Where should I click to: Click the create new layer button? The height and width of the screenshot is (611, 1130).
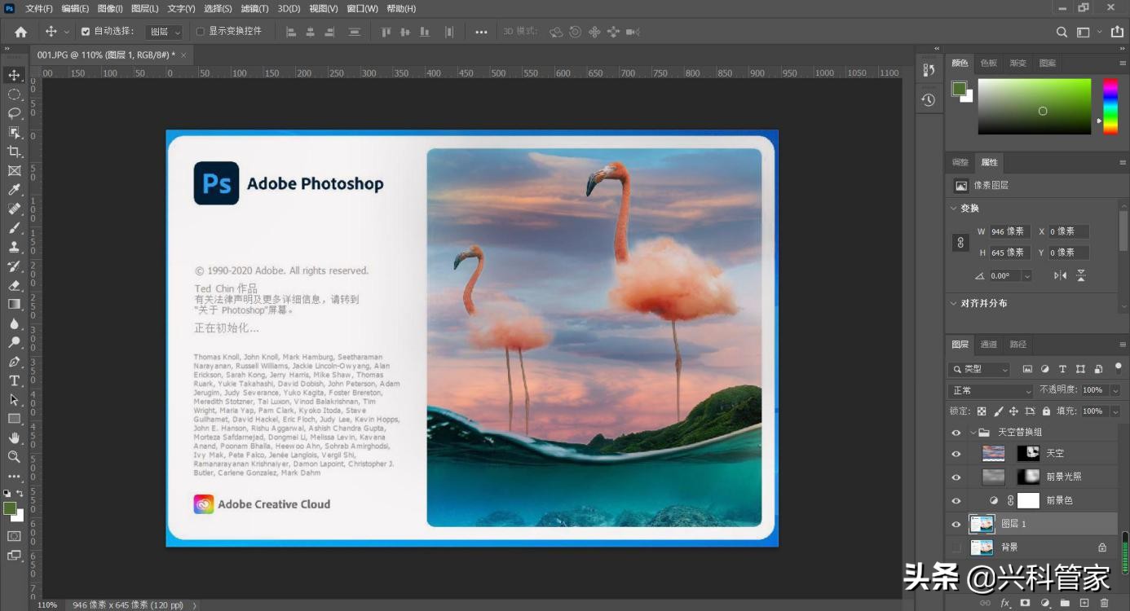1084,603
